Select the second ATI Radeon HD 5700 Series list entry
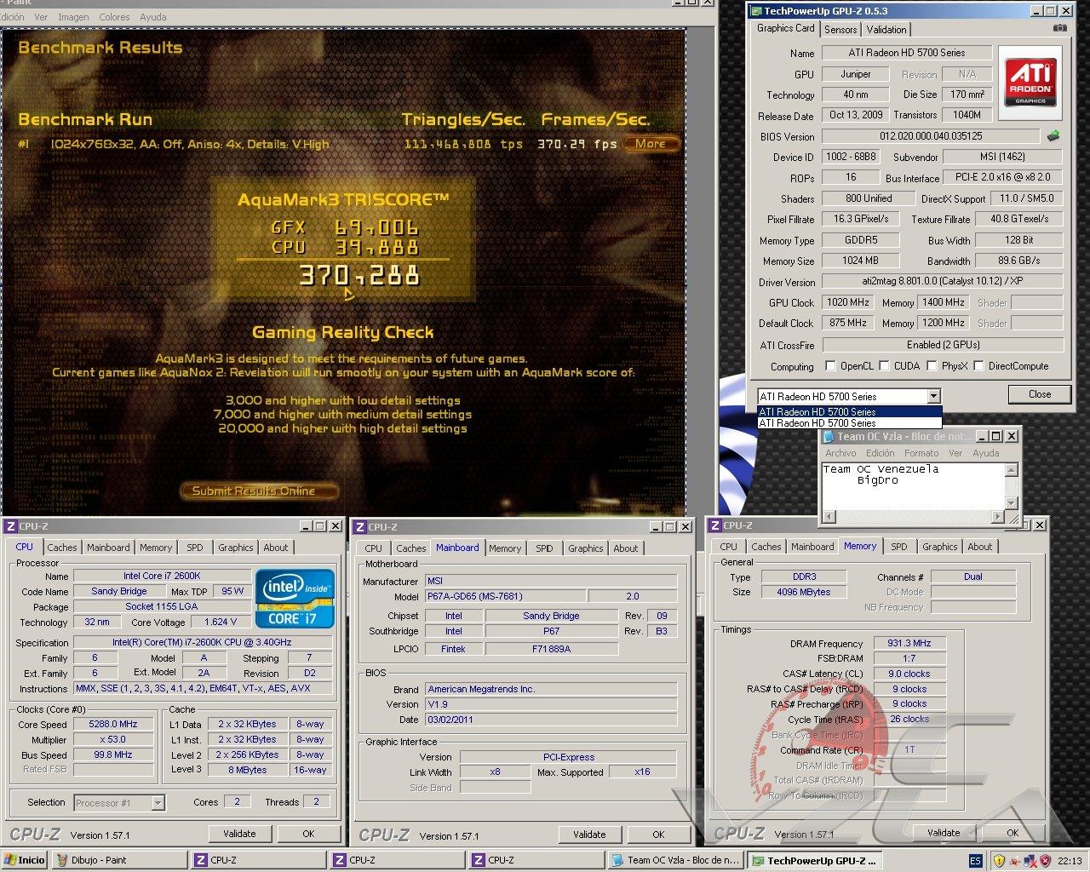The image size is (1090, 872). [850, 423]
